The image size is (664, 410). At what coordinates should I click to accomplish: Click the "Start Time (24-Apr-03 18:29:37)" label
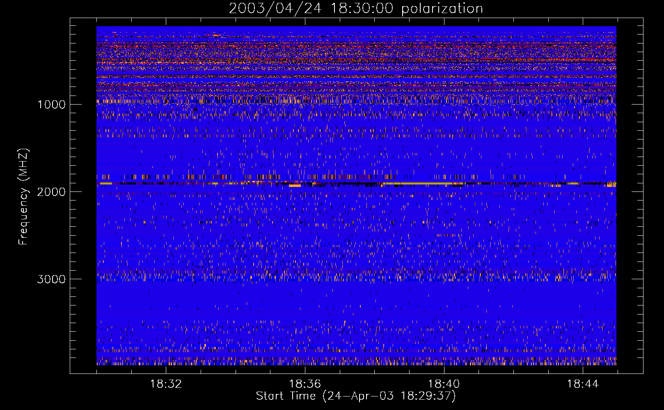click(x=356, y=396)
